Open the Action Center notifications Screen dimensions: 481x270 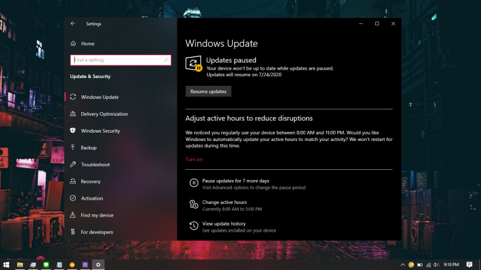coord(470,265)
